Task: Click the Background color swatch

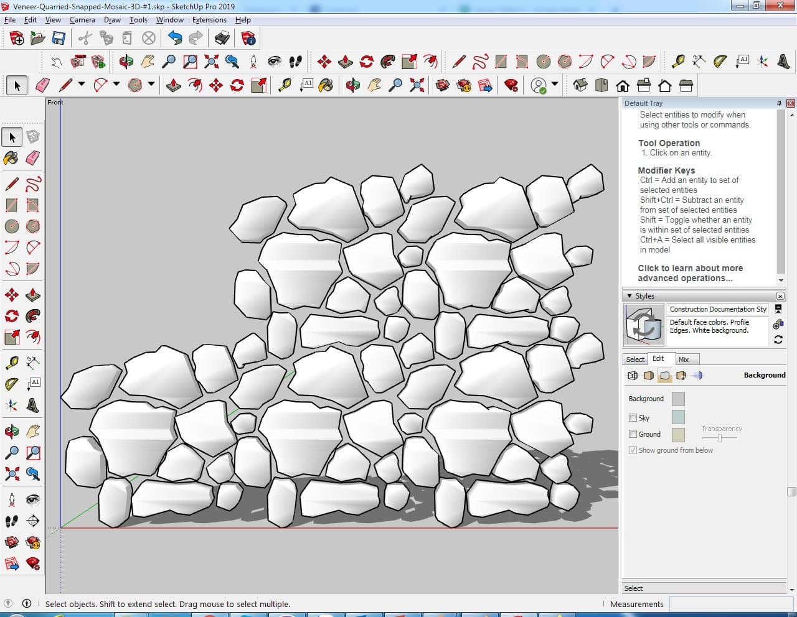Action: [x=678, y=399]
